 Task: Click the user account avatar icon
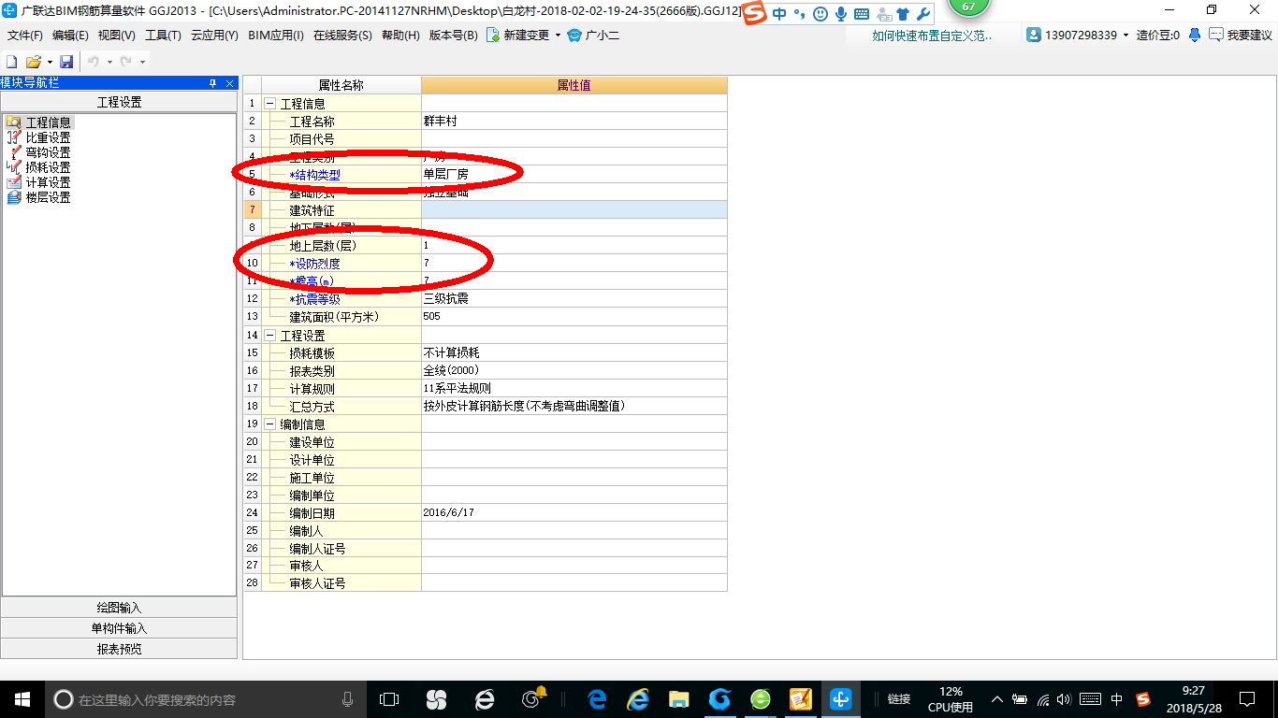click(1034, 35)
